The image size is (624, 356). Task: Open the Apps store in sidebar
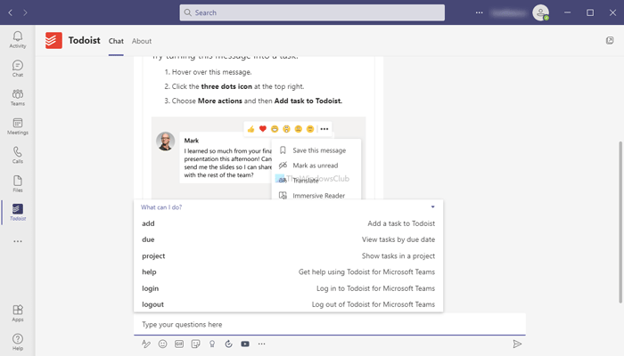[x=18, y=313]
